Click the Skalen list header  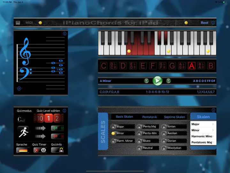[x=203, y=117]
